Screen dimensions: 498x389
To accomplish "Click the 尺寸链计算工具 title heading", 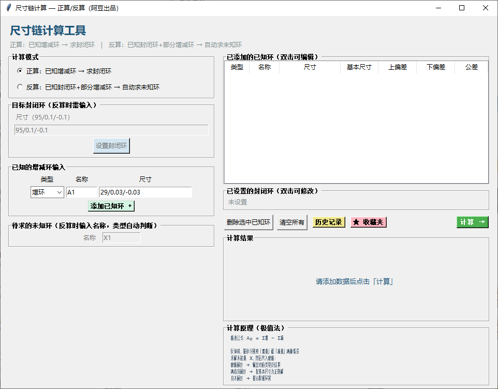I will pos(48,31).
